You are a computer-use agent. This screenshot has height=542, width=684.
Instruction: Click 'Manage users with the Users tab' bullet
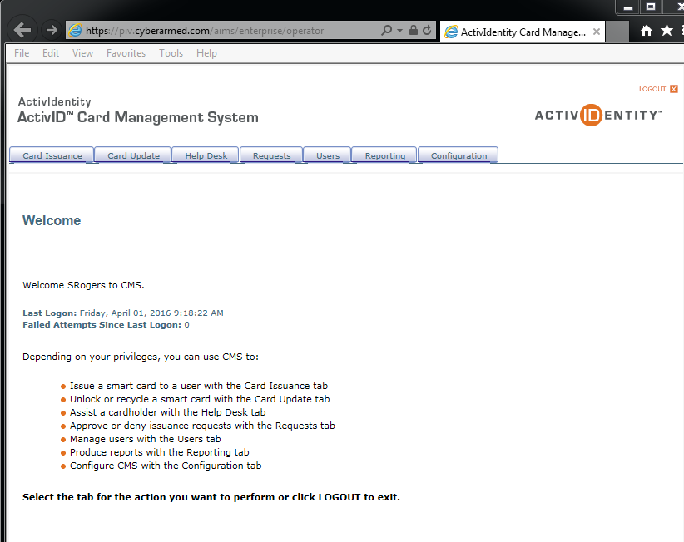pyautogui.click(x=146, y=439)
